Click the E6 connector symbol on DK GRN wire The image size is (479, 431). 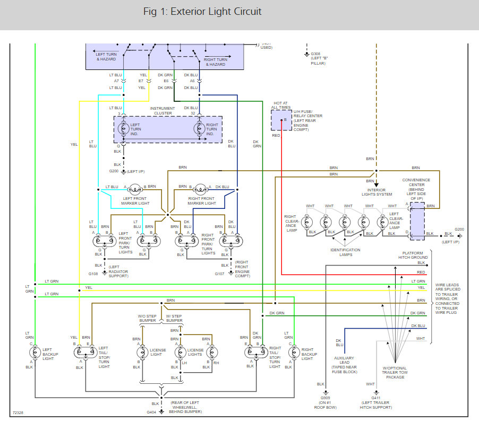click(174, 81)
